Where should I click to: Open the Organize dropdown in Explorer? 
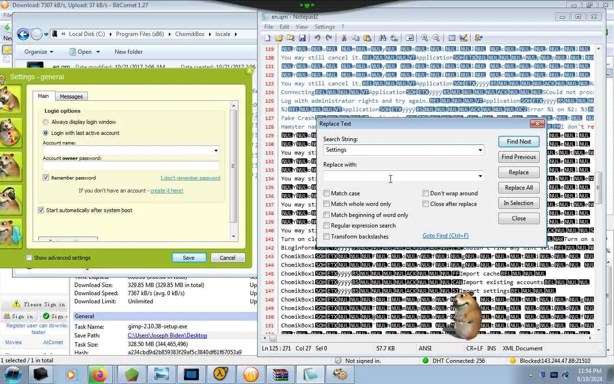pos(39,52)
